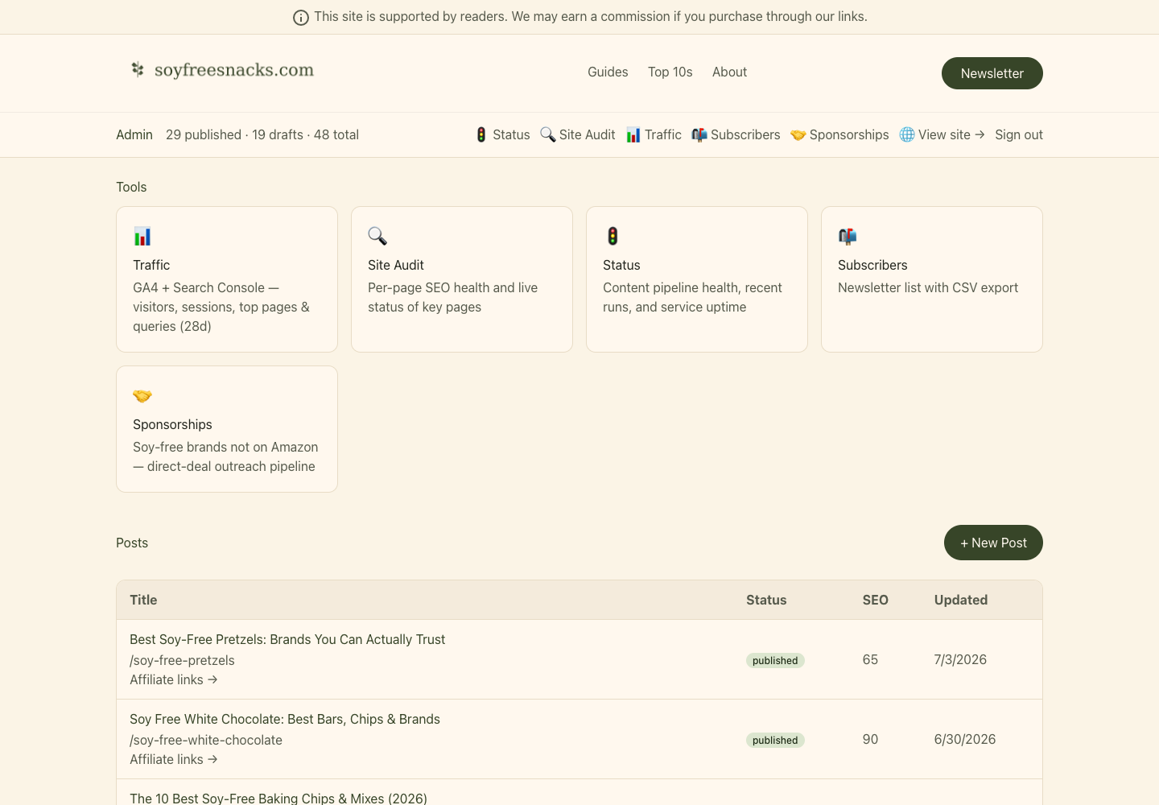1159x805 pixels.
Task: Click the mailbox icon on the Subscribers card
Action: pyautogui.click(x=848, y=236)
